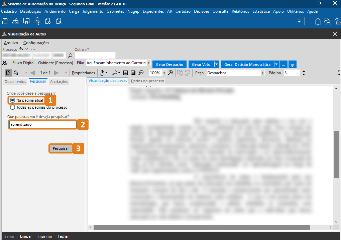The image size is (341, 240).
Task: Select 'Na página atual' radio option
Action: [13, 100]
